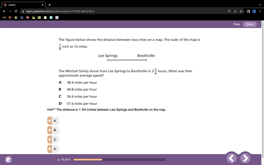Click the test progress bar
The height and width of the screenshot is (165, 264).
(119, 159)
